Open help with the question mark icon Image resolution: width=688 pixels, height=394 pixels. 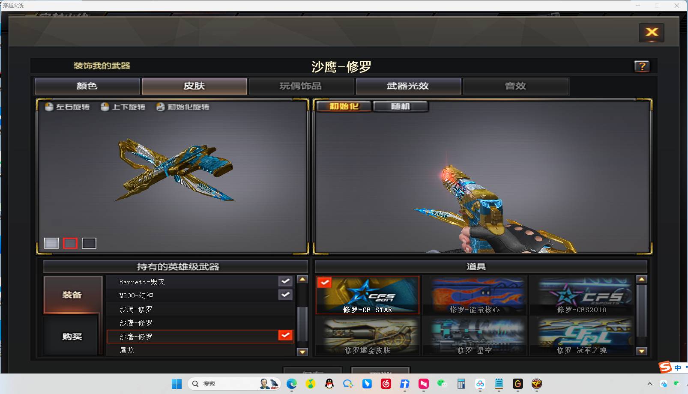tap(642, 66)
